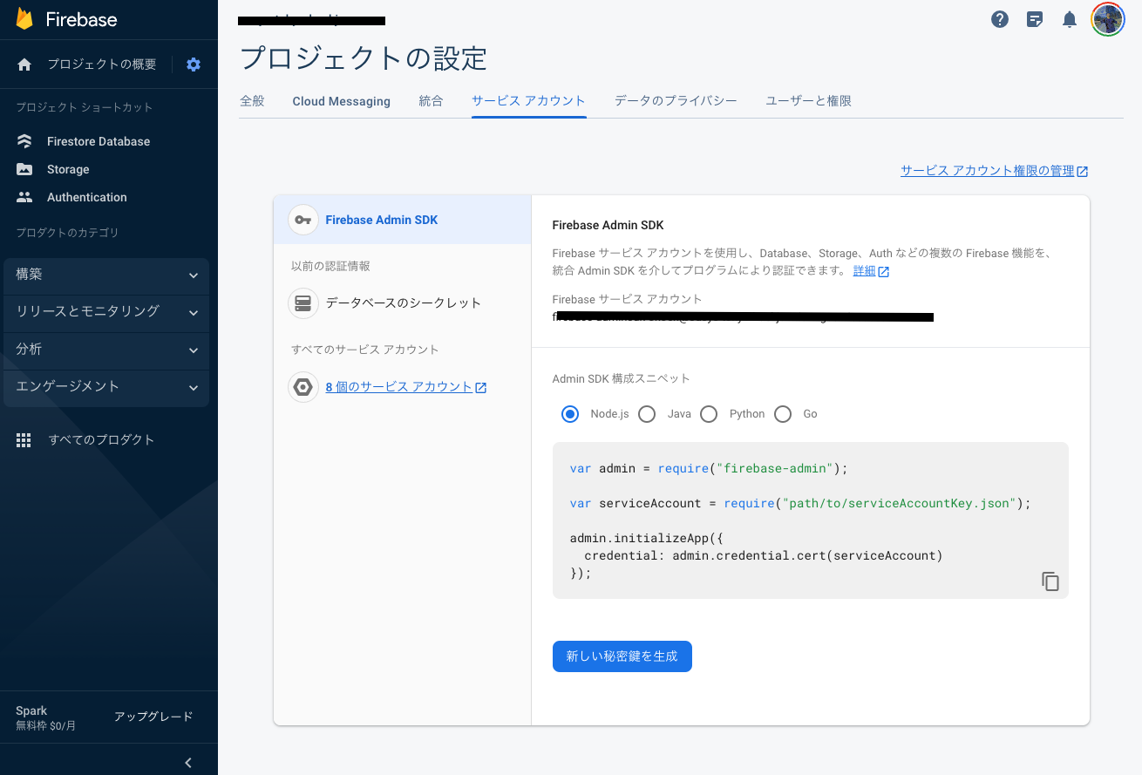Click 新しい秘密鍵を生成 button
This screenshot has height=775, width=1142.
pos(622,656)
